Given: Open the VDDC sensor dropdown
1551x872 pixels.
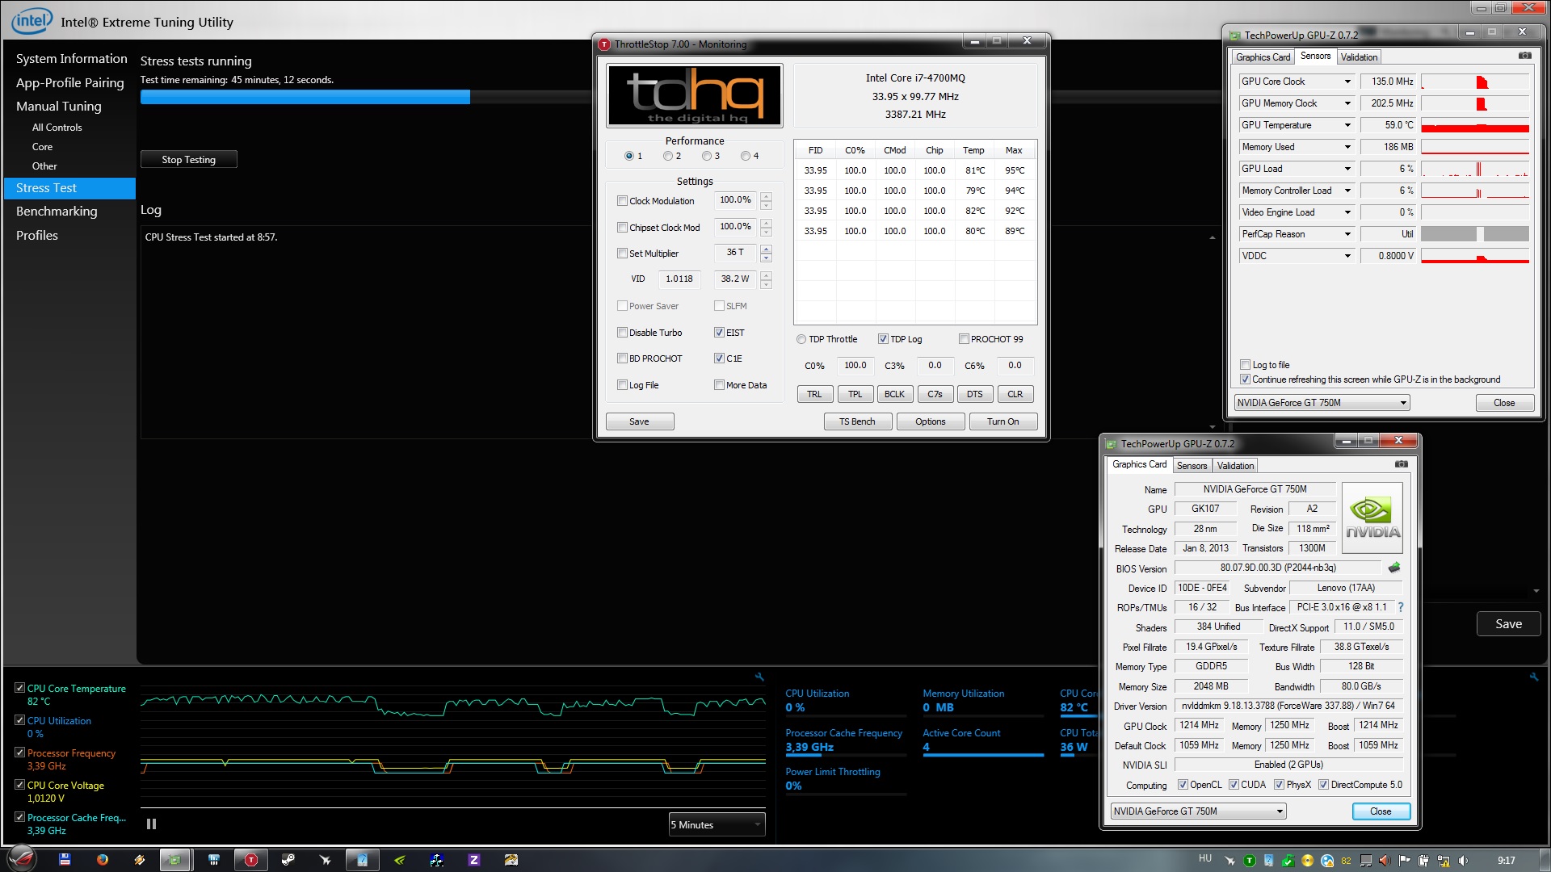Looking at the screenshot, I should 1347,256.
